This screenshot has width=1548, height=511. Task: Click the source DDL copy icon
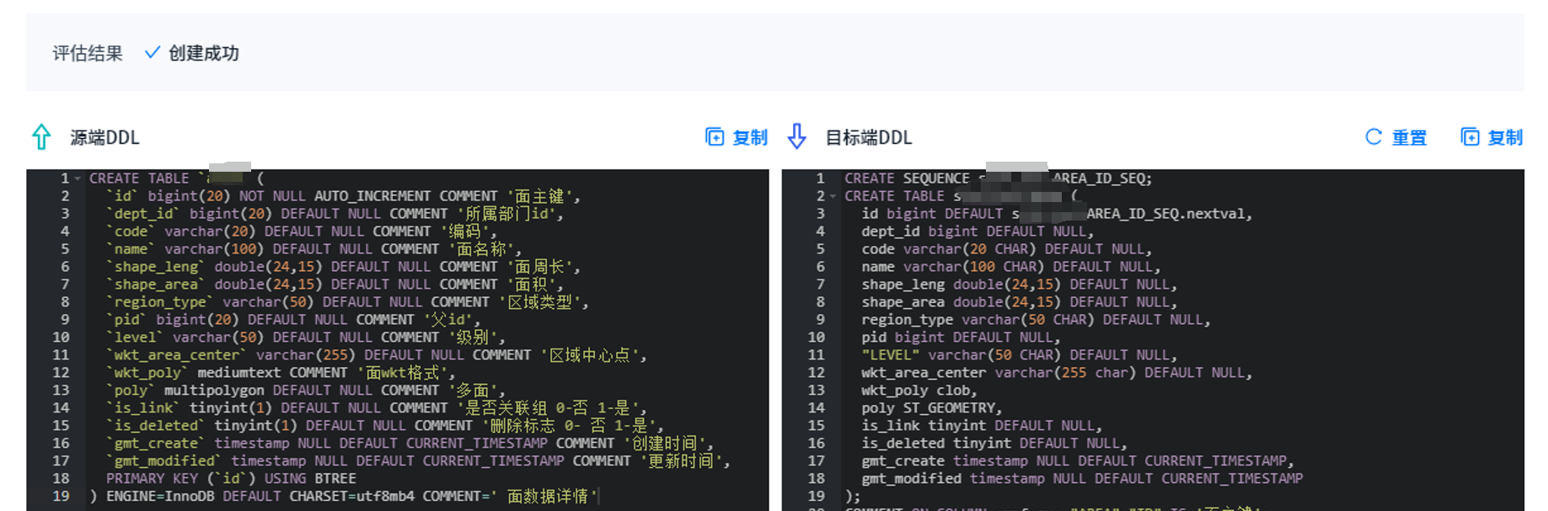pyautogui.click(x=715, y=137)
